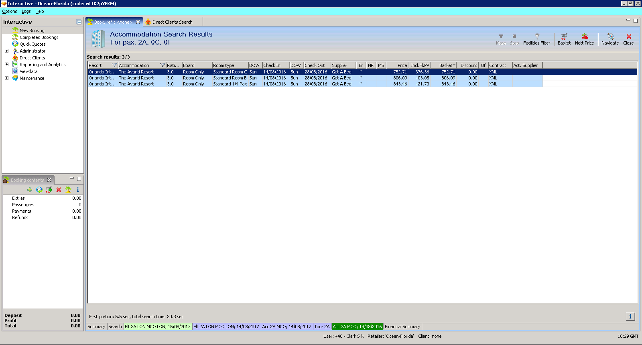This screenshot has width=642, height=345.
Task: Click the info button below search results
Action: tap(630, 317)
